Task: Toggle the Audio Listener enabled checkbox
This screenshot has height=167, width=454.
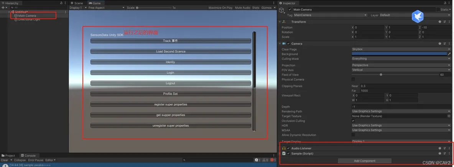Action: pos(288,148)
